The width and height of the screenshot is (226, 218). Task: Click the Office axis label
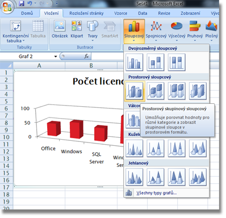pyautogui.click(x=48, y=149)
